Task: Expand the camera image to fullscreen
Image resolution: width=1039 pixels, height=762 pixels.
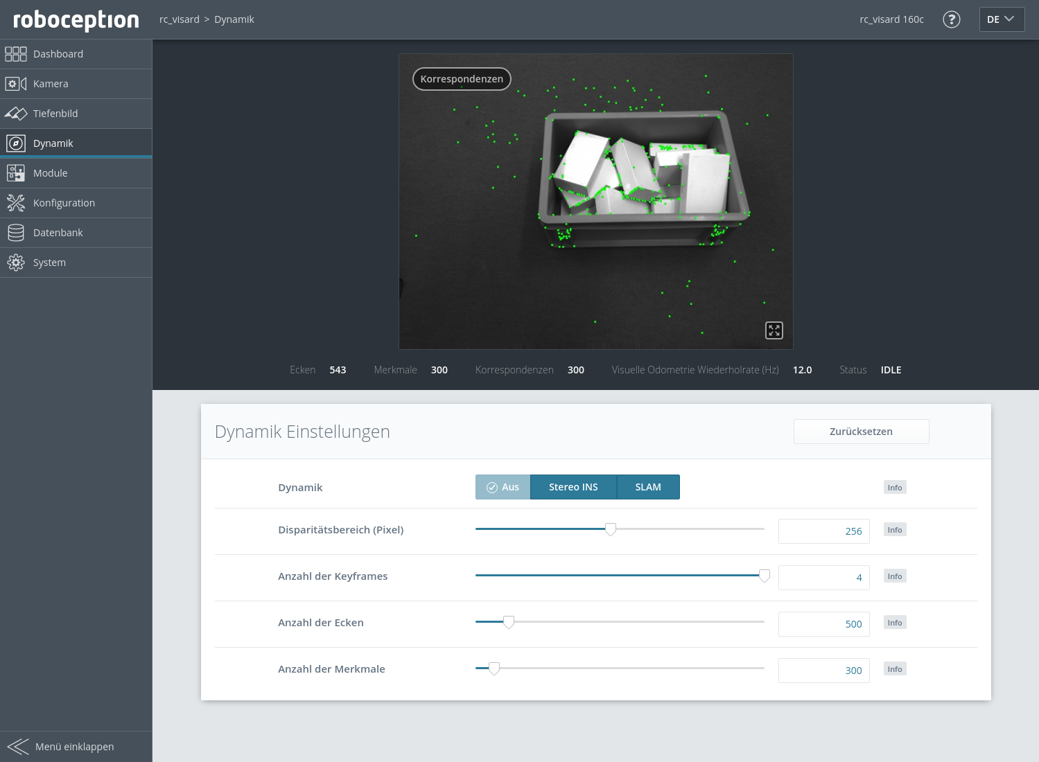Action: coord(774,330)
